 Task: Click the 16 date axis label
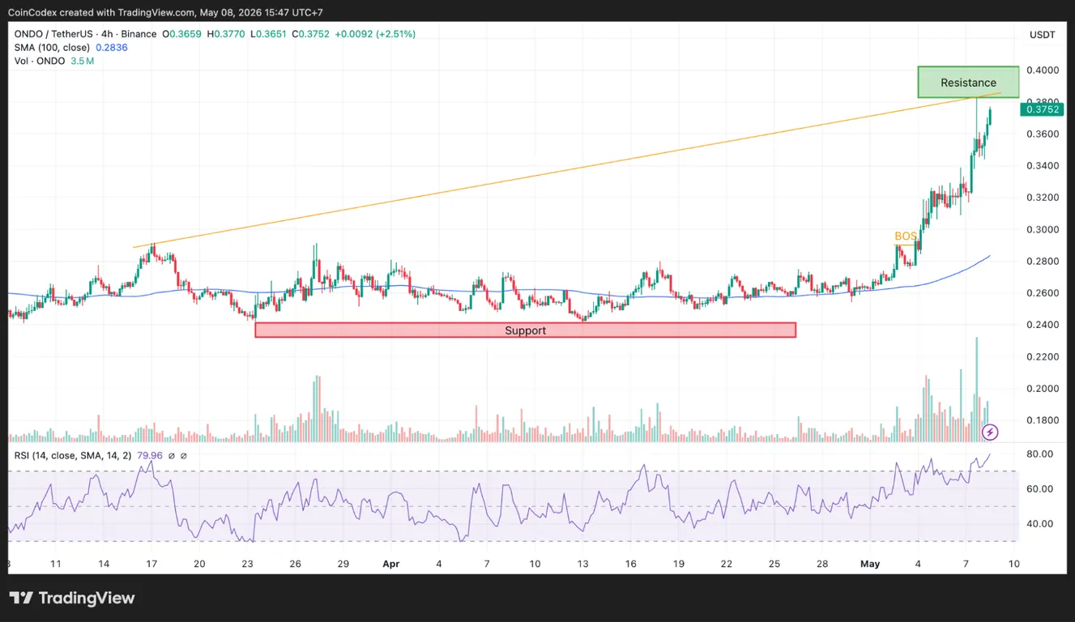[630, 564]
